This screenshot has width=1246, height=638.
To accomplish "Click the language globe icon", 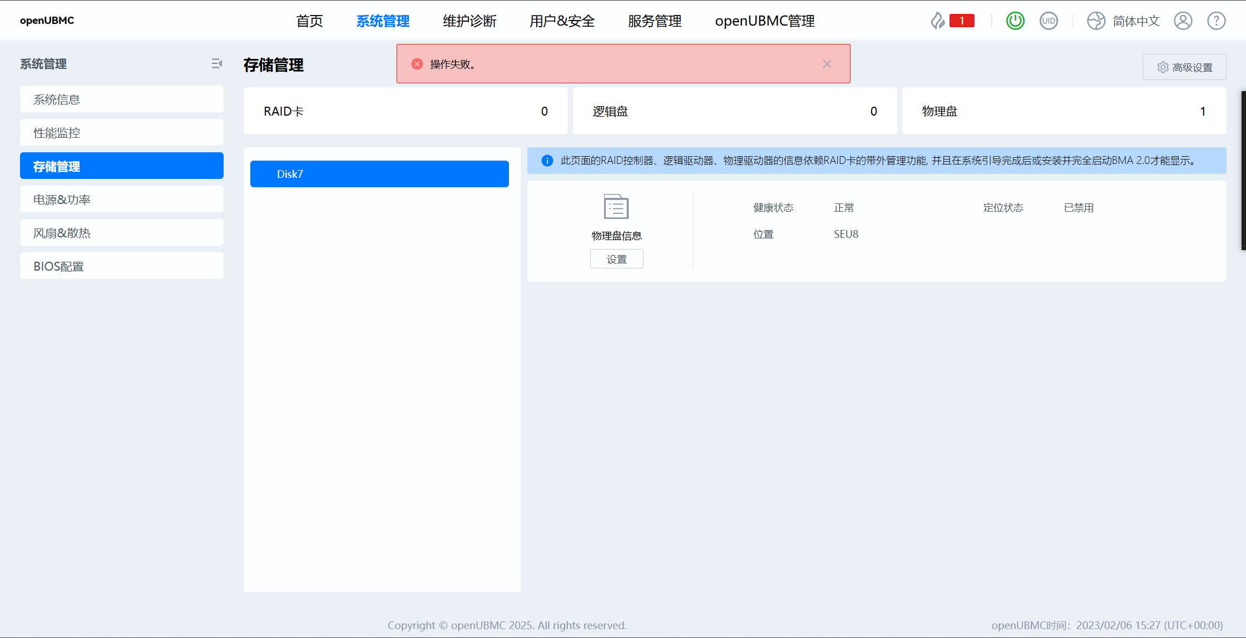I will click(1096, 21).
